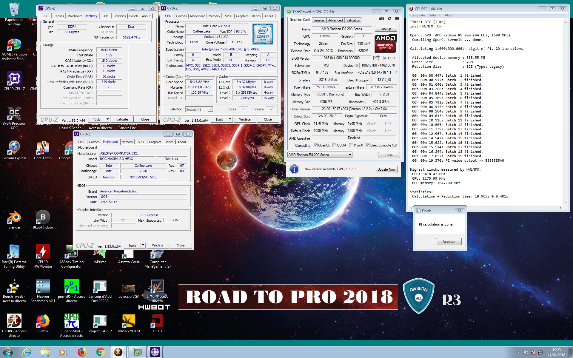Toggle the UEFI checkbox in GPU-Z
The height and width of the screenshot is (358, 573).
[x=385, y=58]
